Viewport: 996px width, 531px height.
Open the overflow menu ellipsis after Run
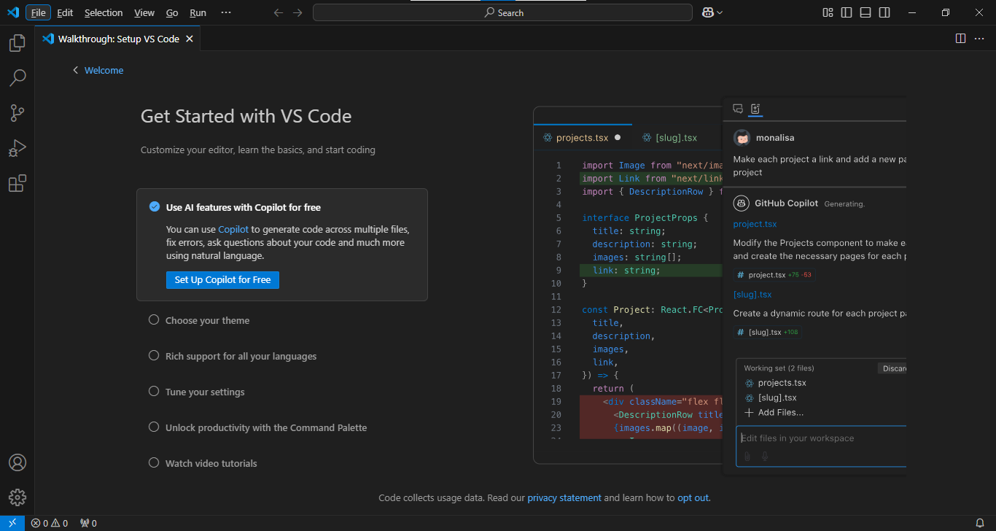click(x=226, y=12)
